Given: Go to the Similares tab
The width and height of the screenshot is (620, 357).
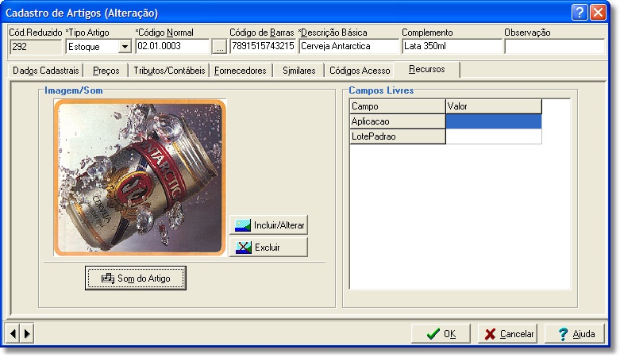Looking at the screenshot, I should point(299,71).
